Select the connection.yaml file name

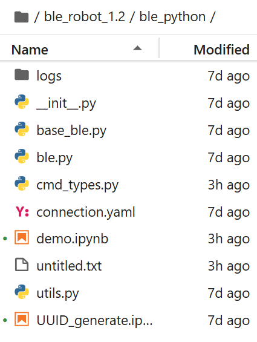point(86,212)
